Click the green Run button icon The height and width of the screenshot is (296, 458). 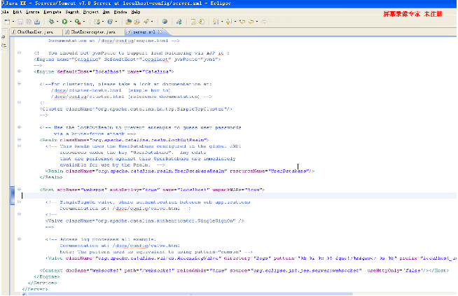point(64,22)
